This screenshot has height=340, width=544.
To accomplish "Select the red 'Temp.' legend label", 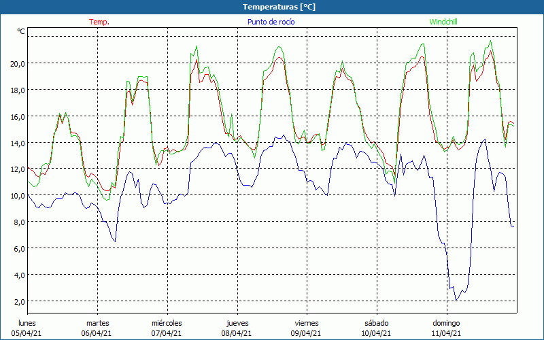I will (99, 22).
